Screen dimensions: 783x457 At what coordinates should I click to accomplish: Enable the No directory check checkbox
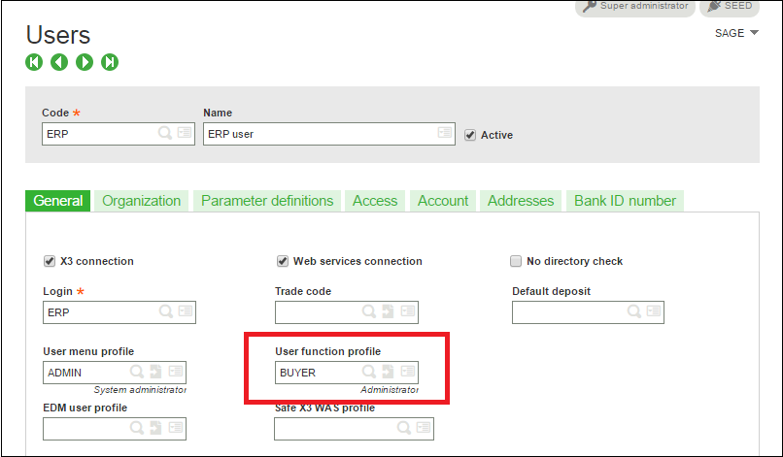point(516,261)
